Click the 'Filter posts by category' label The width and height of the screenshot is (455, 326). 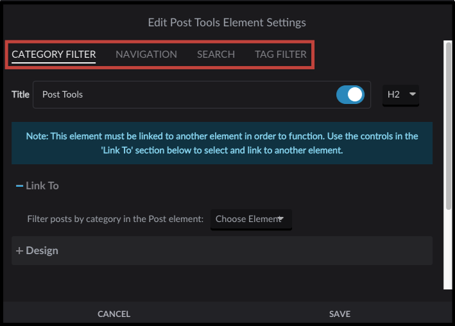(116, 219)
